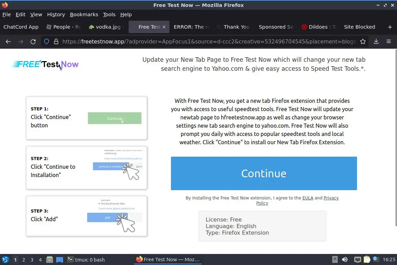Open the volume control in tray
397x265 pixels.
coord(345,259)
